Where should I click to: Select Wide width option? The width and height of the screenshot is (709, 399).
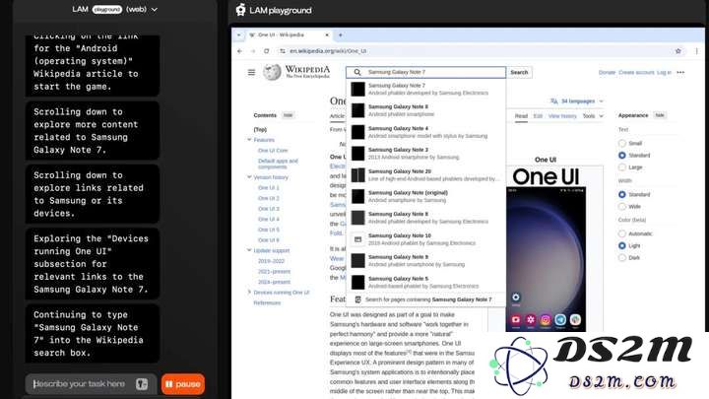coord(622,207)
